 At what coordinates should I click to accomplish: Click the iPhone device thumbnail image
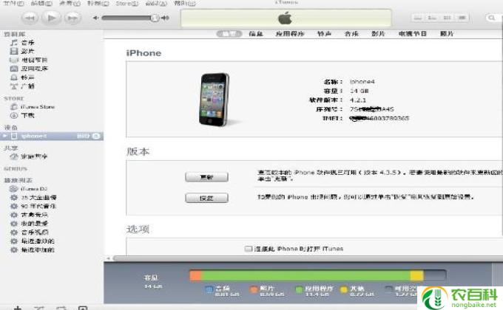pos(215,100)
